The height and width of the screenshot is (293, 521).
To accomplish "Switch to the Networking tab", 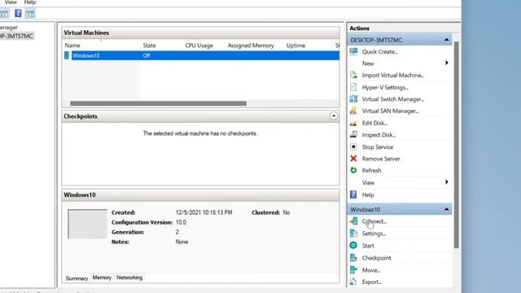I will pos(129,278).
